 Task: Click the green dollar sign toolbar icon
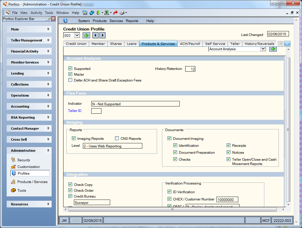point(98,13)
